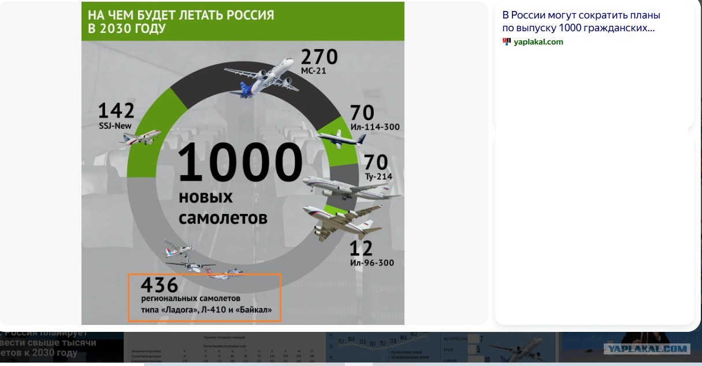Open background thumbnail with aircraft and number 7

500,347
